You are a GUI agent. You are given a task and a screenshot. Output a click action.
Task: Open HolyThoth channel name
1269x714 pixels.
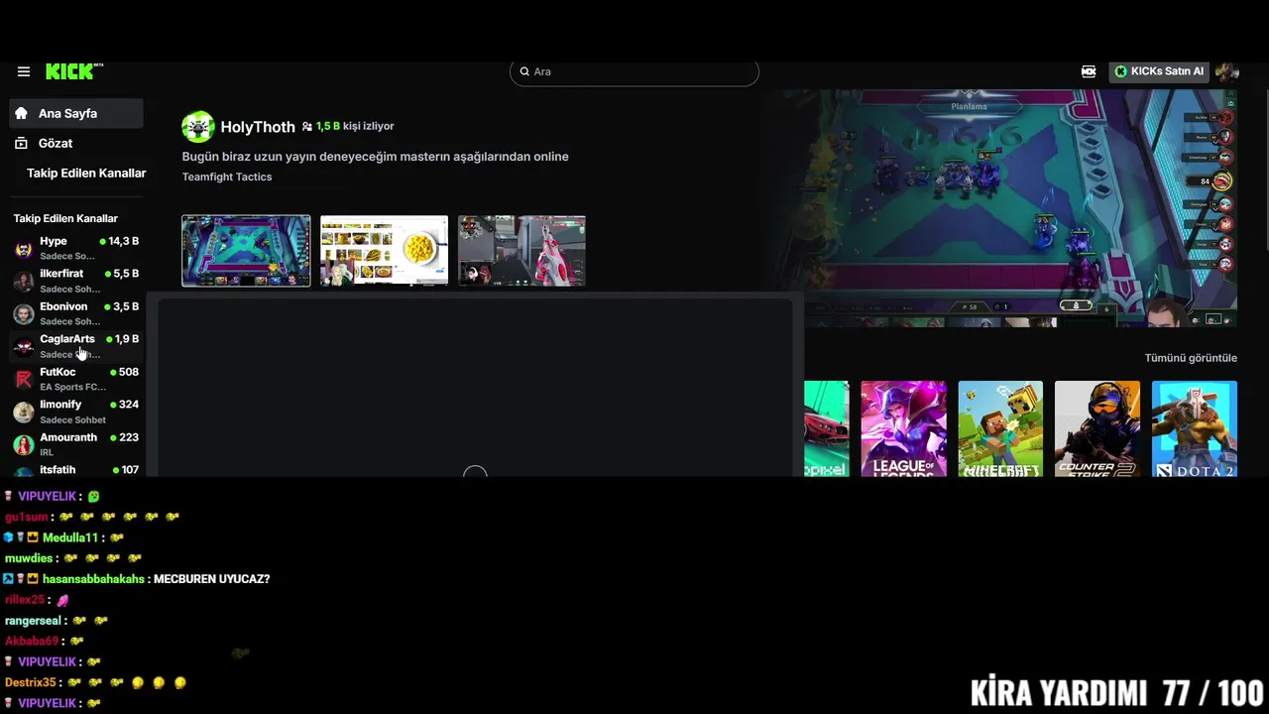[x=258, y=127]
